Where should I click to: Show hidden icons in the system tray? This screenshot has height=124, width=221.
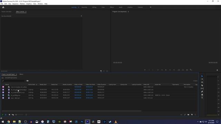tap(198, 122)
